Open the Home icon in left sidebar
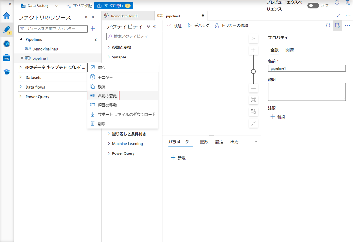 click(7, 16)
